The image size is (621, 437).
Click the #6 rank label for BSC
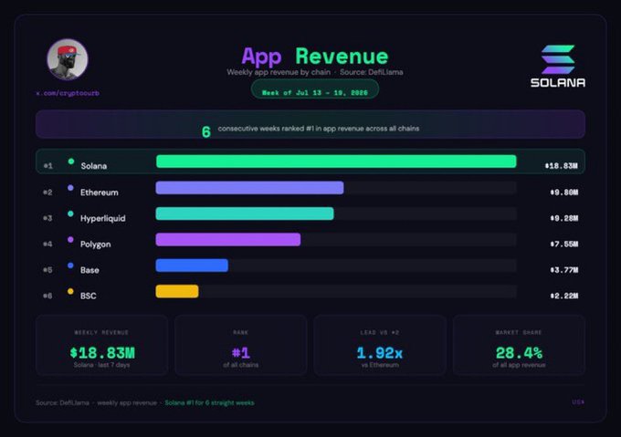point(47,296)
